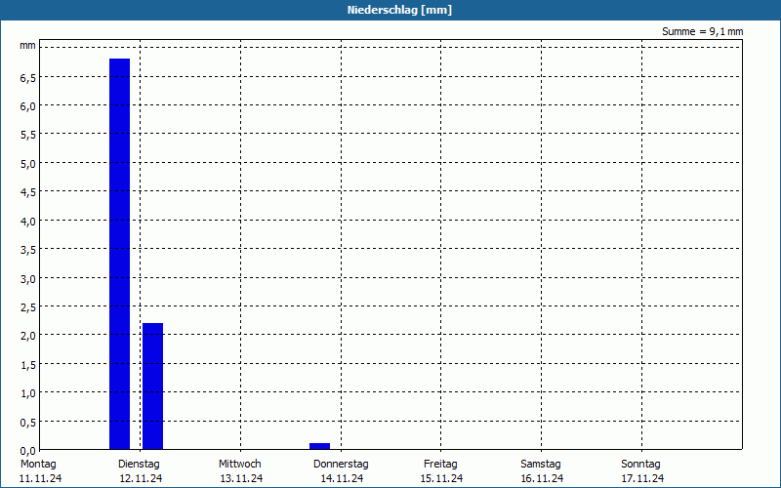Click the Freitag axis label

coord(440,465)
